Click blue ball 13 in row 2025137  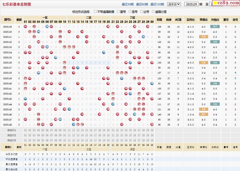tap(78, 67)
